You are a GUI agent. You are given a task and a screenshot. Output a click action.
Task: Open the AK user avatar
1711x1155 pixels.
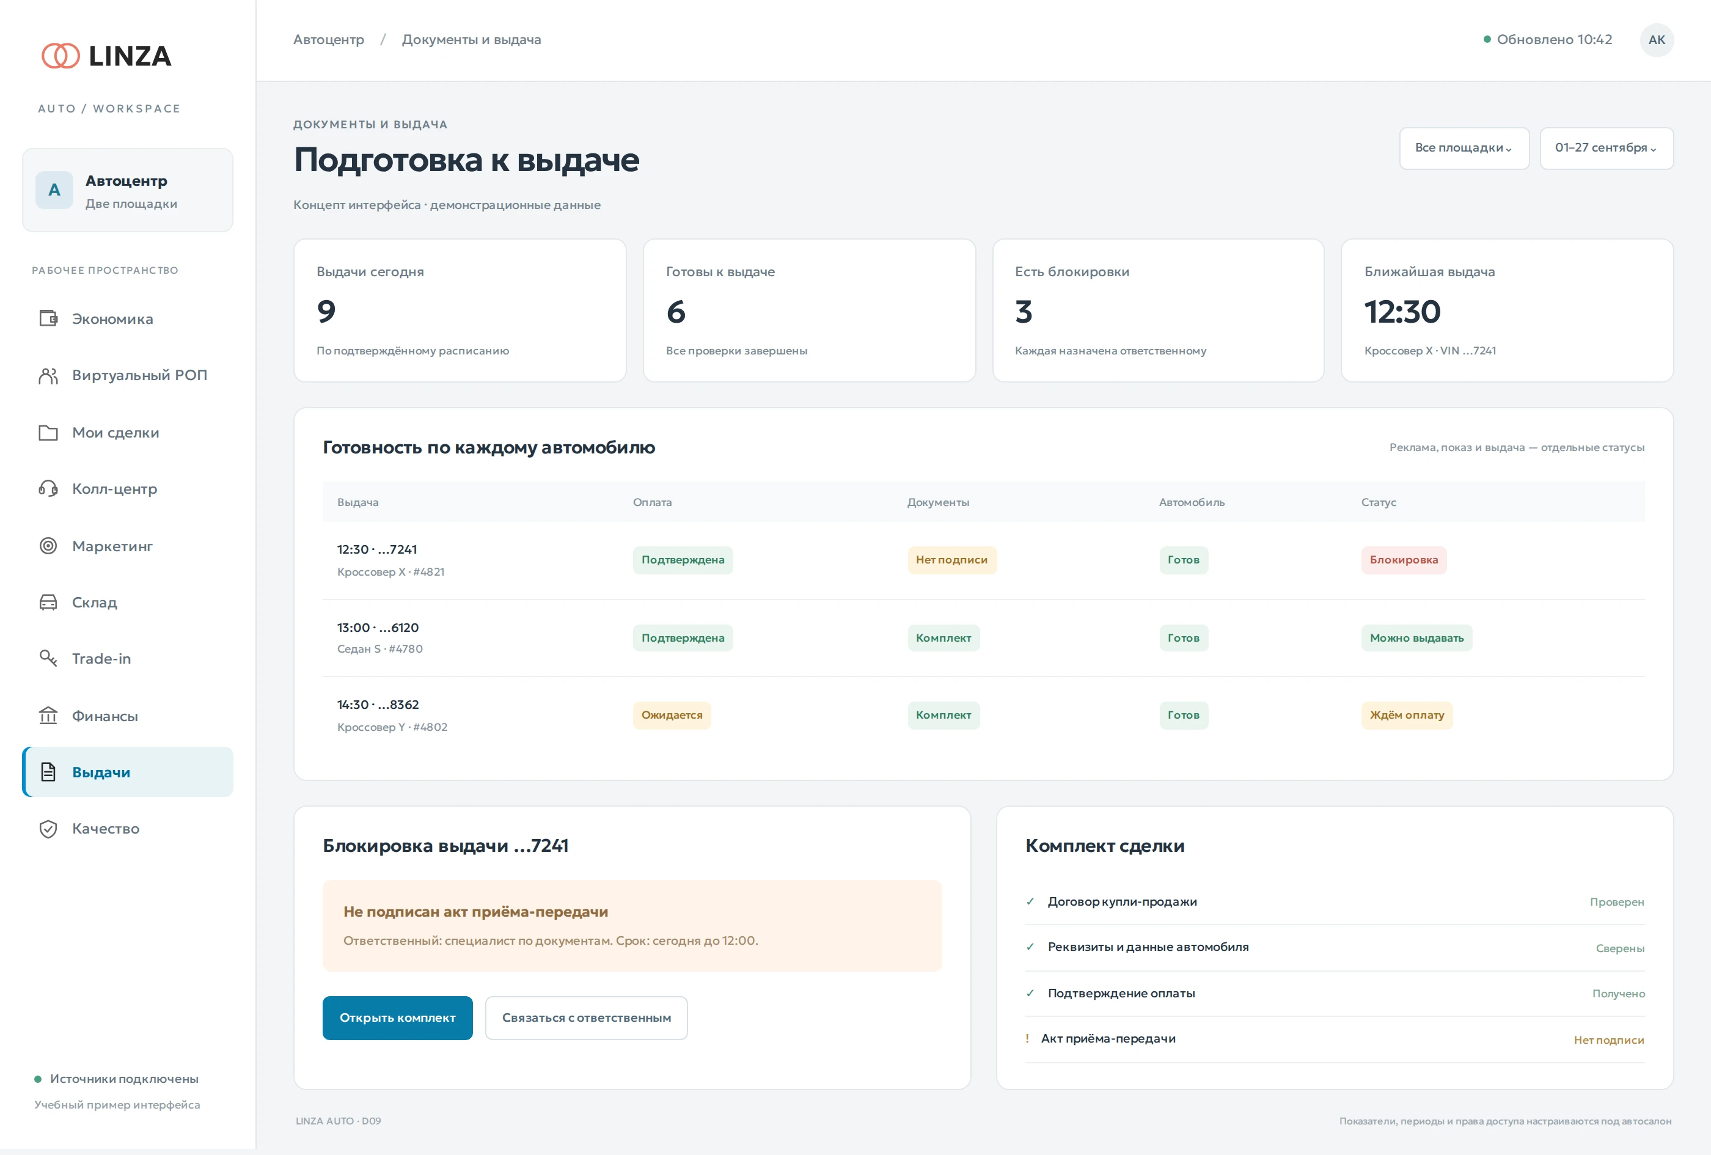(x=1657, y=40)
